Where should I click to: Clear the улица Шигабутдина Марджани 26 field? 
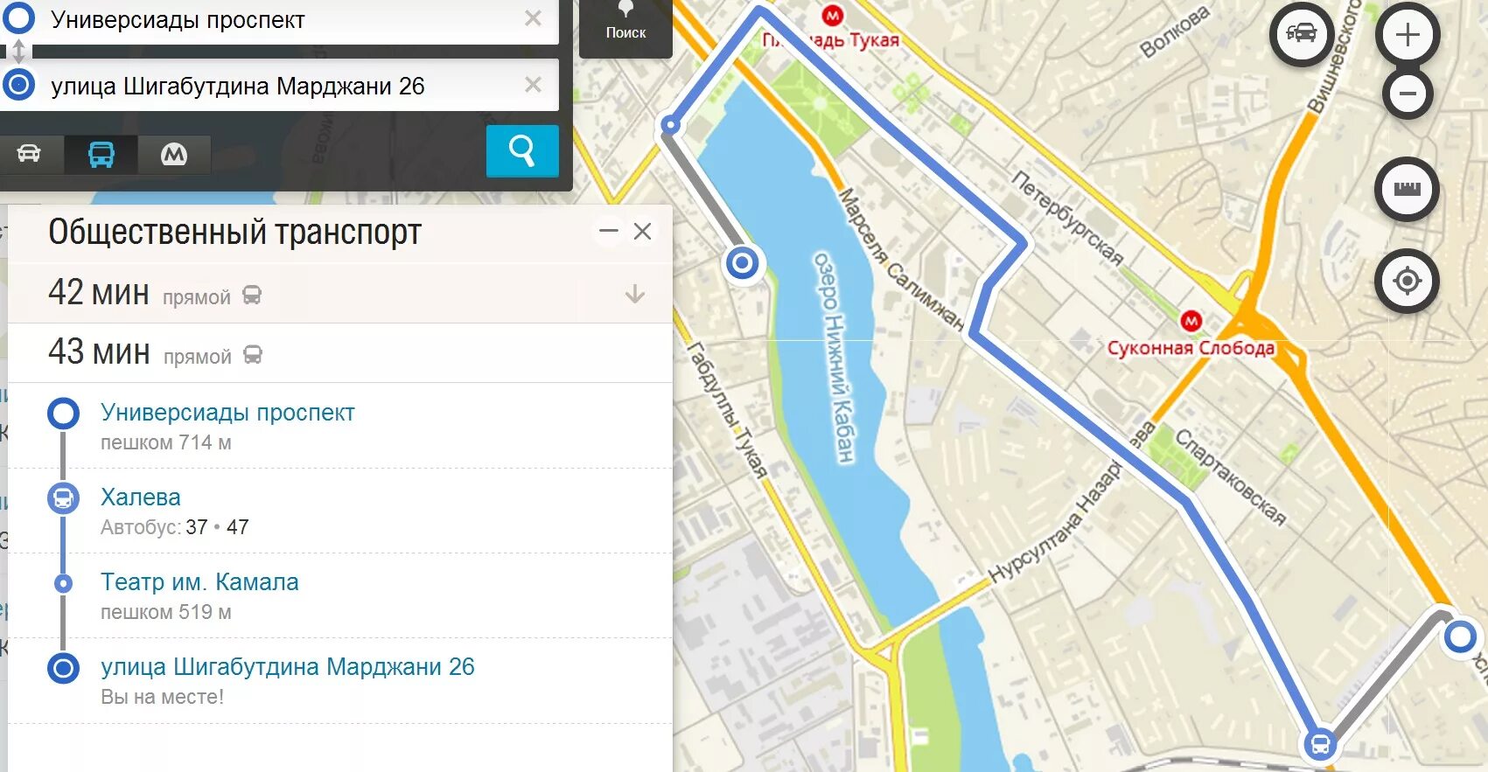[533, 85]
